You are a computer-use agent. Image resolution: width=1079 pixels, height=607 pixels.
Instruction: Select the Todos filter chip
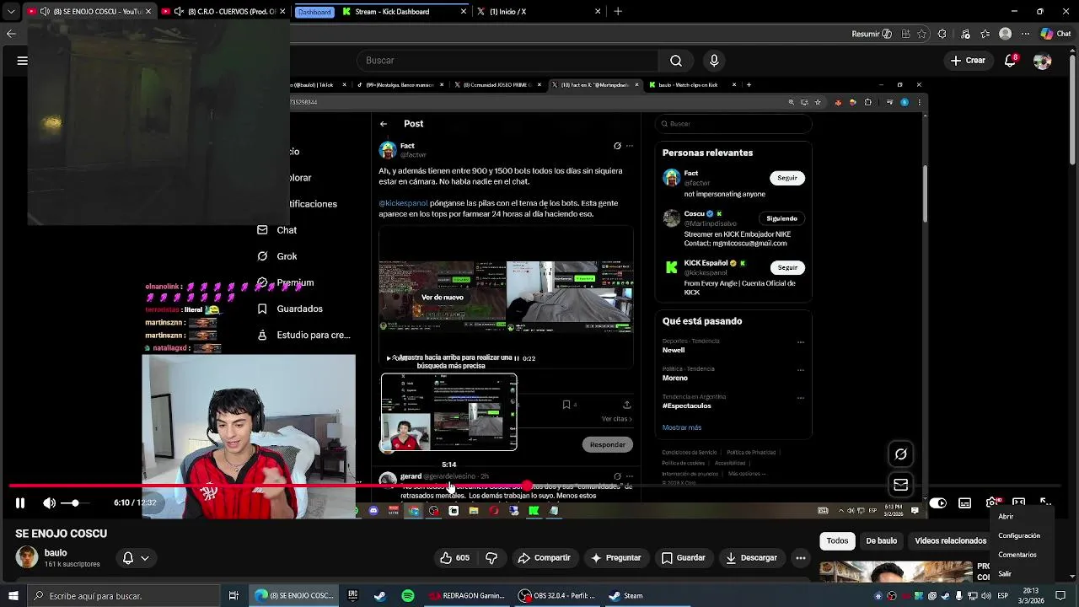click(x=837, y=541)
